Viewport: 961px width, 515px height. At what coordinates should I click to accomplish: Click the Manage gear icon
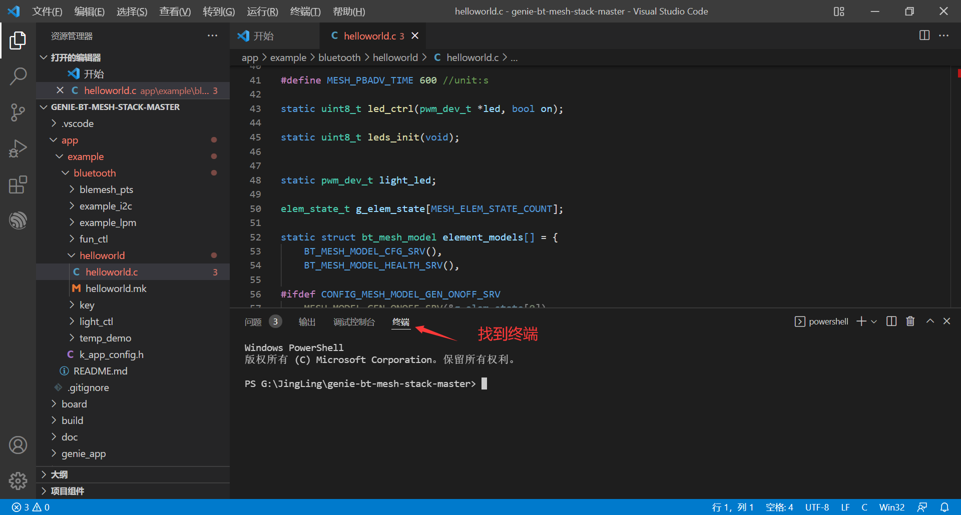click(x=18, y=480)
